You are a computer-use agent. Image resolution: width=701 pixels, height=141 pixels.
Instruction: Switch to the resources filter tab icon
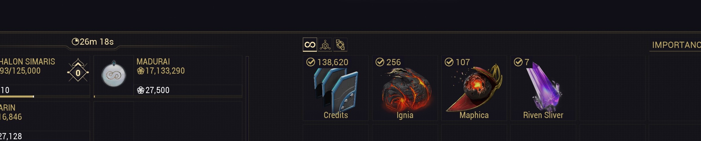(325, 45)
